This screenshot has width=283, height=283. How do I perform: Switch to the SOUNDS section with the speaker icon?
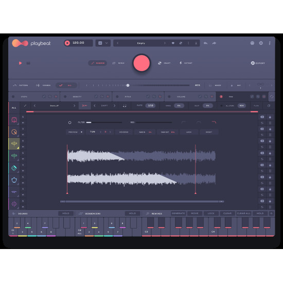(x=43, y=85)
